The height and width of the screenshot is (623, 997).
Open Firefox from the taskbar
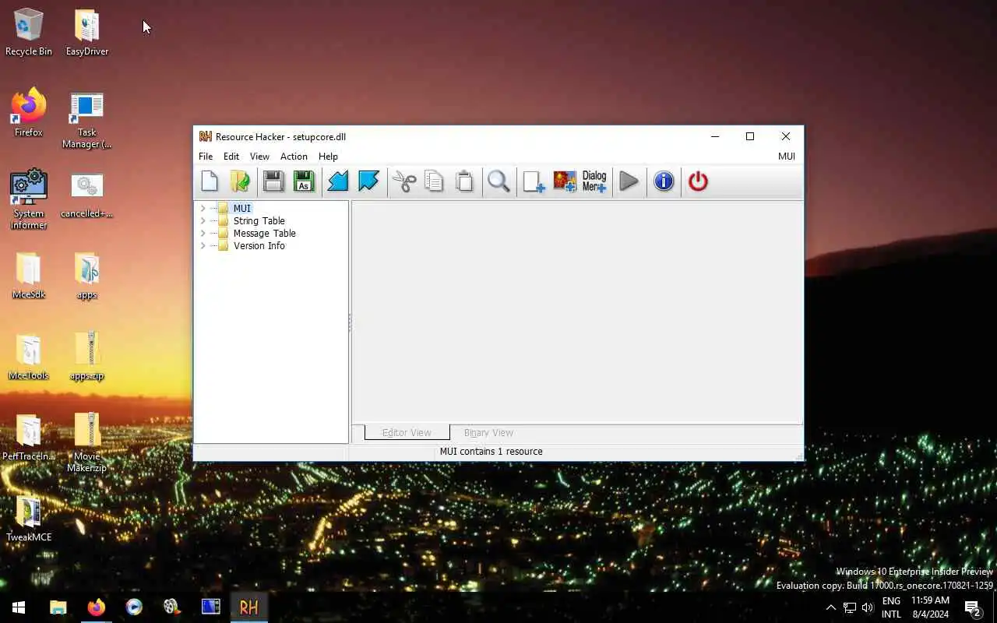(96, 607)
